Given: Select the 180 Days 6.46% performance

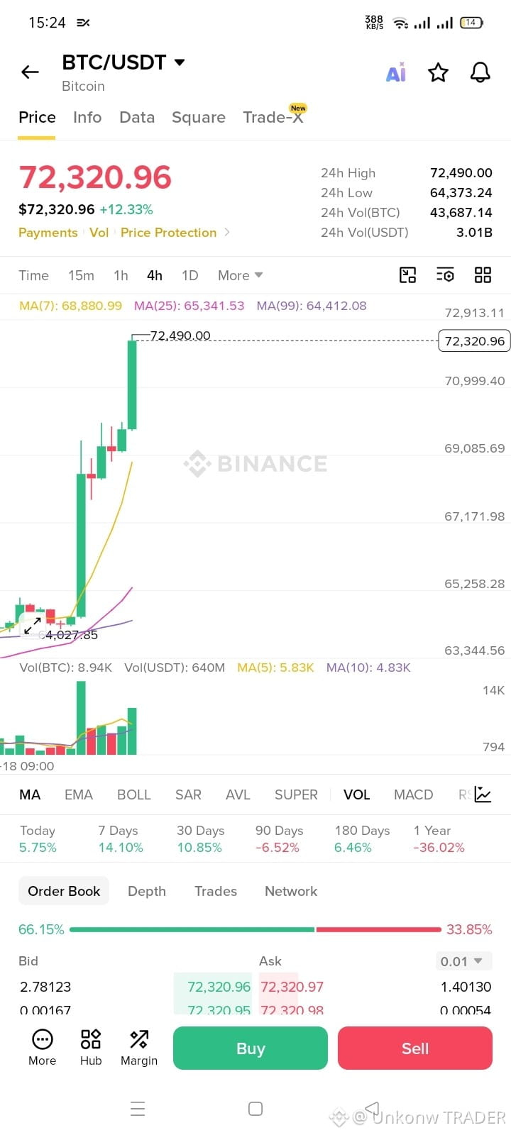Looking at the screenshot, I should (x=362, y=838).
